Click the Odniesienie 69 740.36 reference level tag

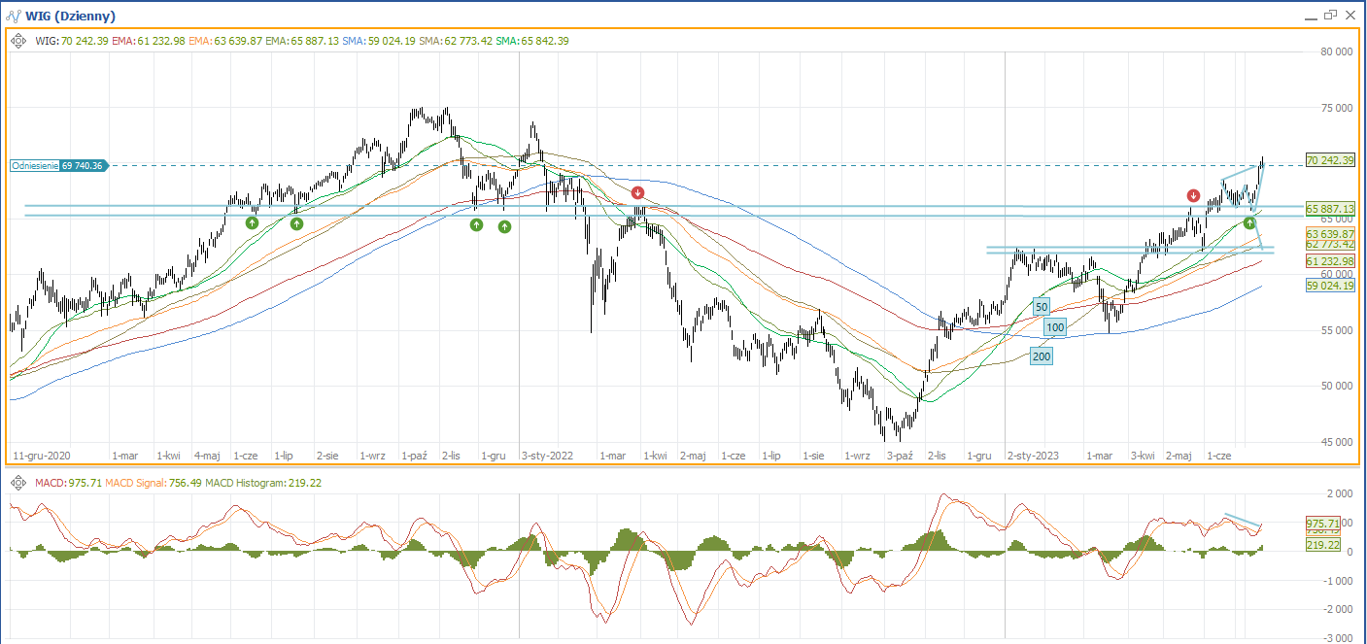(x=58, y=166)
